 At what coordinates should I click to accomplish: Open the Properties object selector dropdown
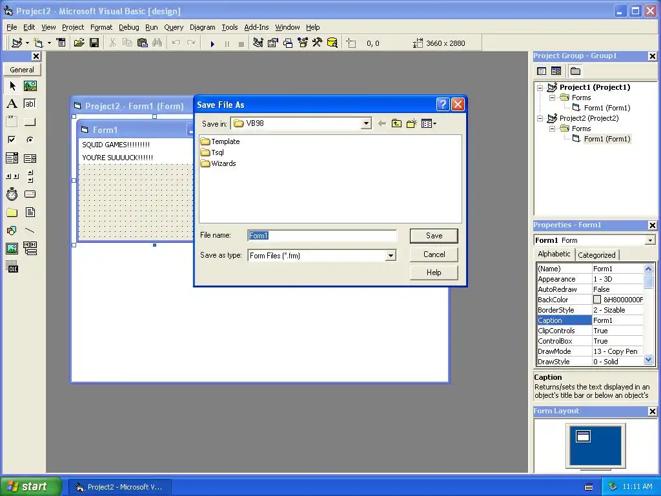click(x=650, y=240)
